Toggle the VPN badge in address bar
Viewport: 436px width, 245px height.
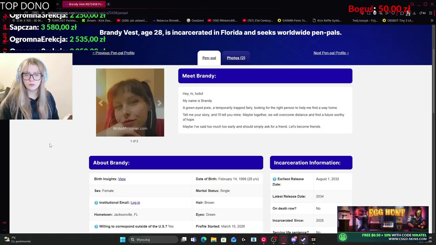point(35,13)
